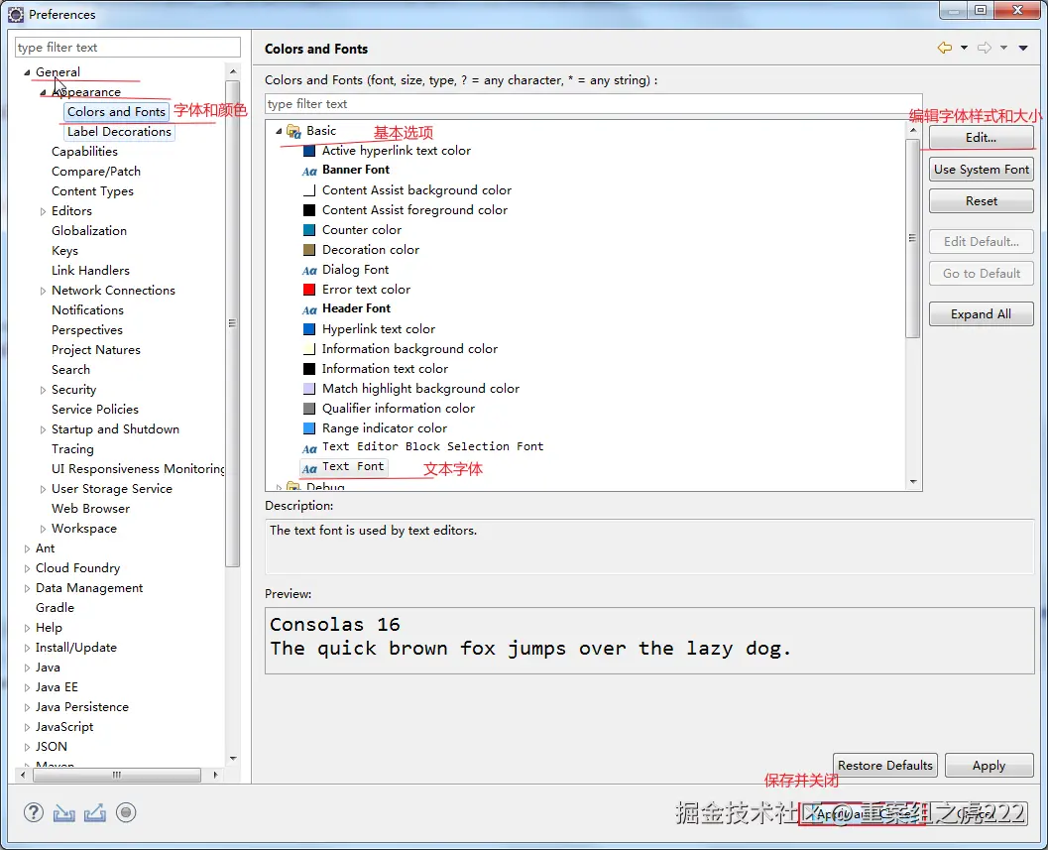Image resolution: width=1048 pixels, height=850 pixels.
Task: Click the Forward navigation arrow icon
Action: click(984, 48)
